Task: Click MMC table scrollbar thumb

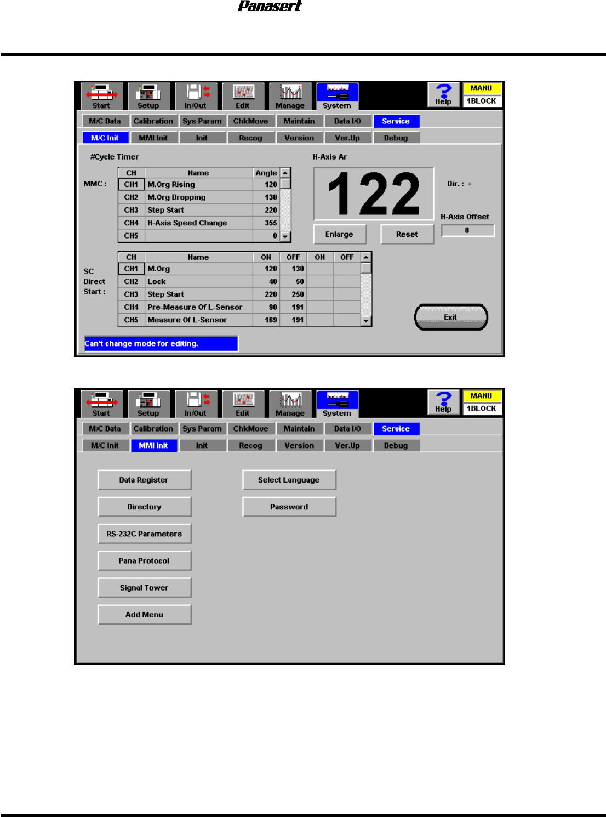Action: pyautogui.click(x=285, y=184)
